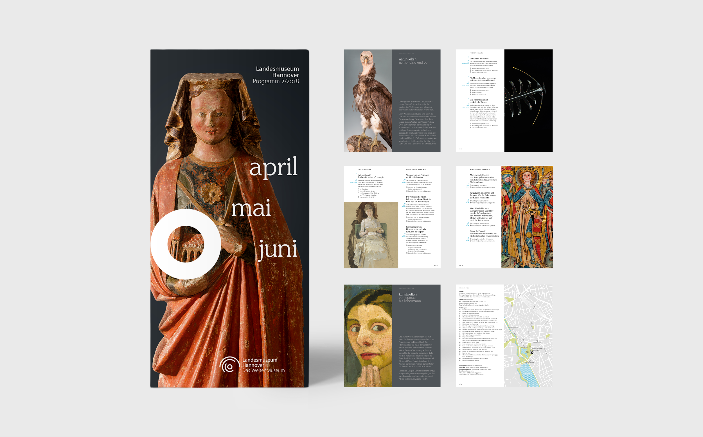Select the painted portrait face image
This screenshot has height=437, width=703.
coord(368,335)
